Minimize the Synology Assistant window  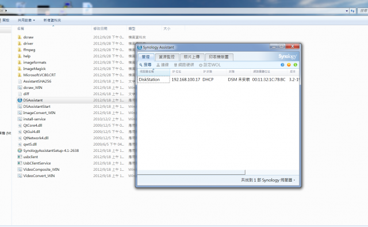coord(274,46)
